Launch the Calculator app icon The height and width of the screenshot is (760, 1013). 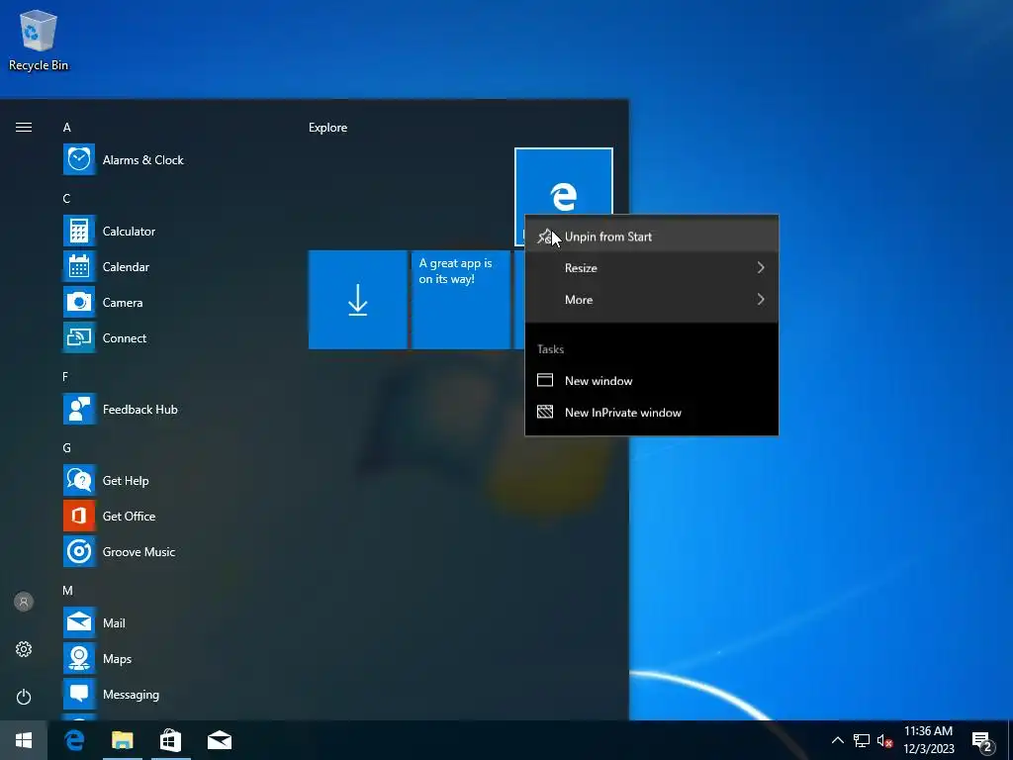coord(79,231)
